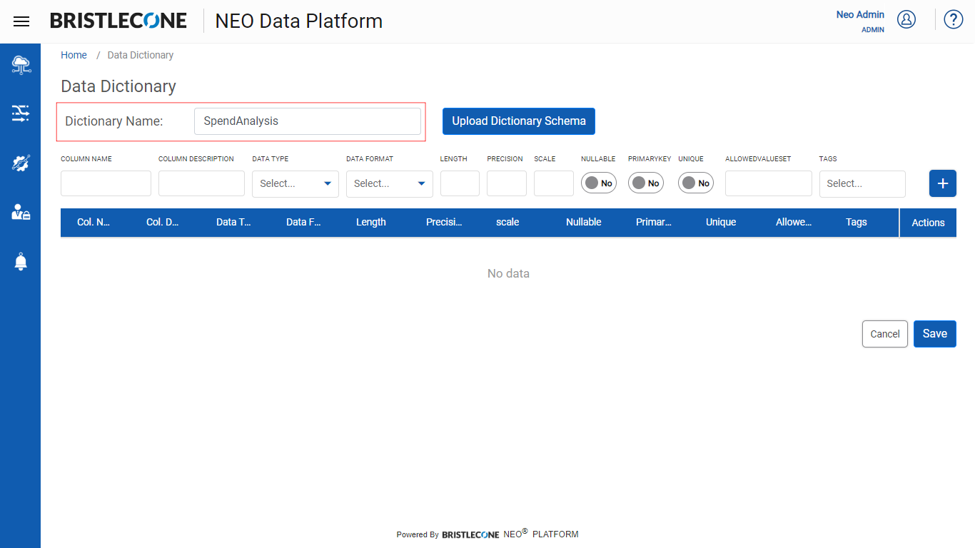Open the Data Format dropdown
Screen dimensions: 975x548
coord(390,184)
